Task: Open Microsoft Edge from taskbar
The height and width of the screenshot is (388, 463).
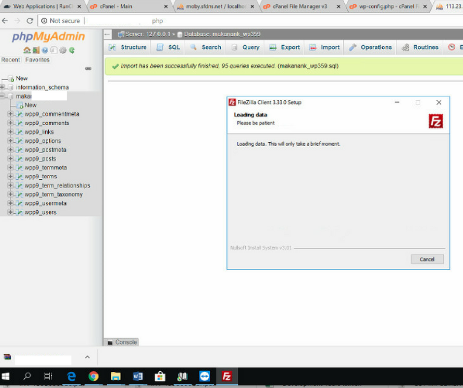Action: pos(71,376)
